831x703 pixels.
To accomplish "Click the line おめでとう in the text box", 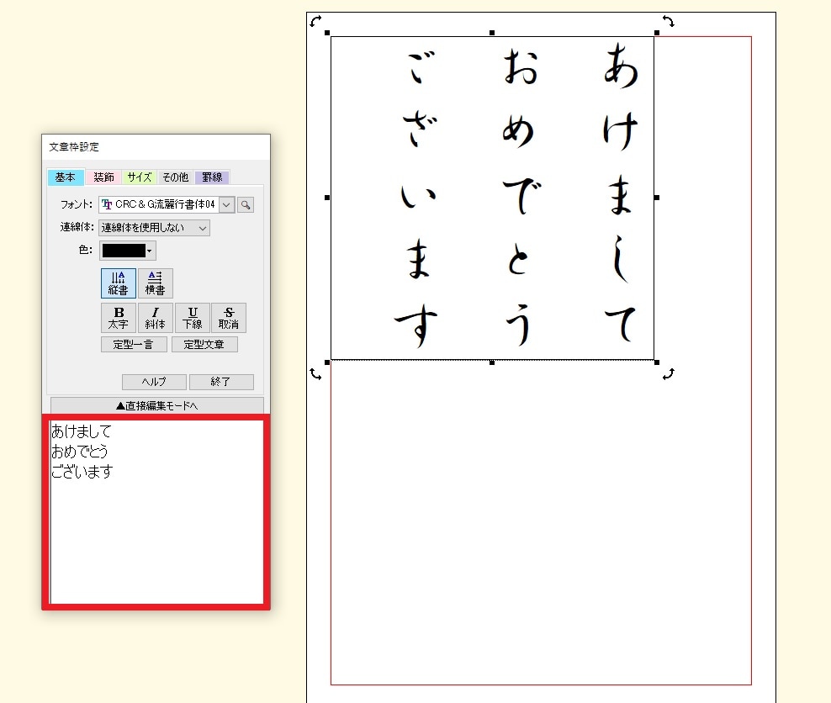I will pos(80,452).
